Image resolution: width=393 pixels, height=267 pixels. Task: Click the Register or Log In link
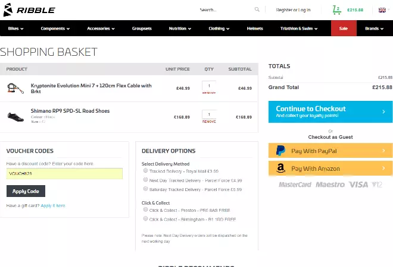[293, 9]
